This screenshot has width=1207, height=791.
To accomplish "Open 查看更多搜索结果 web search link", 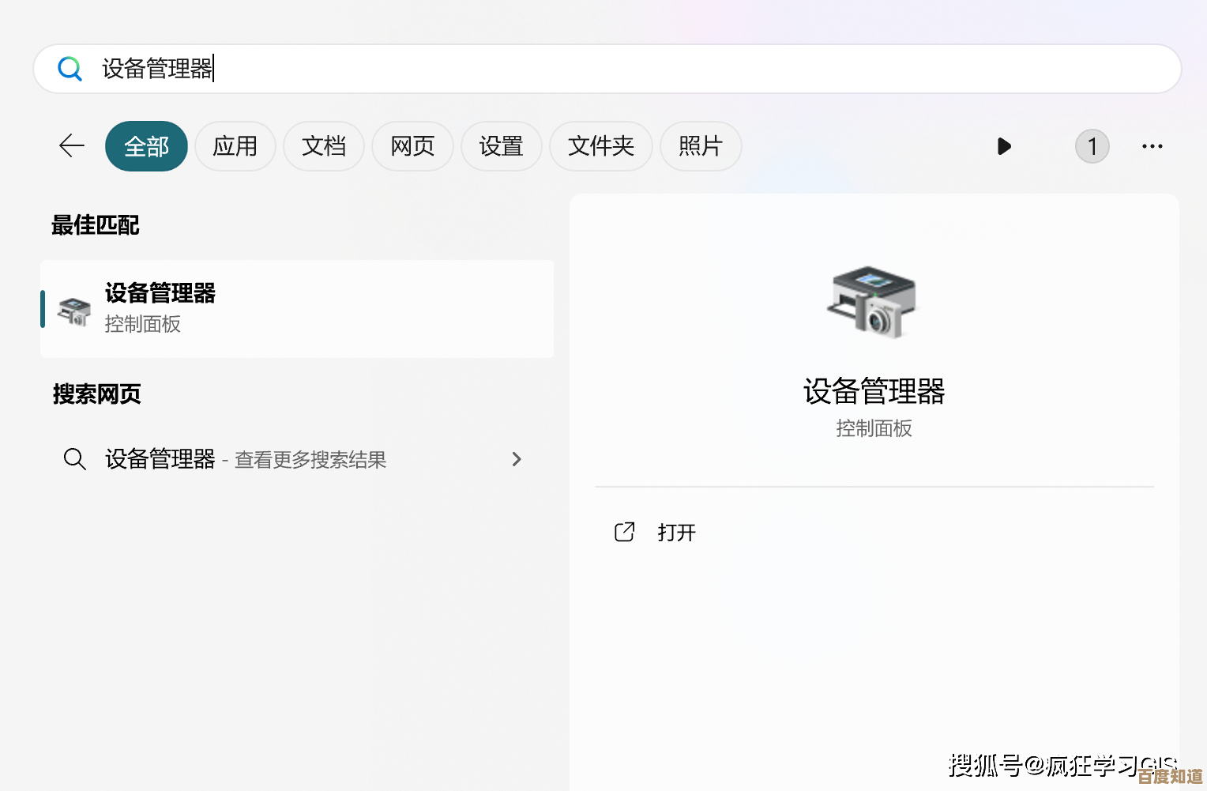I will [x=310, y=460].
